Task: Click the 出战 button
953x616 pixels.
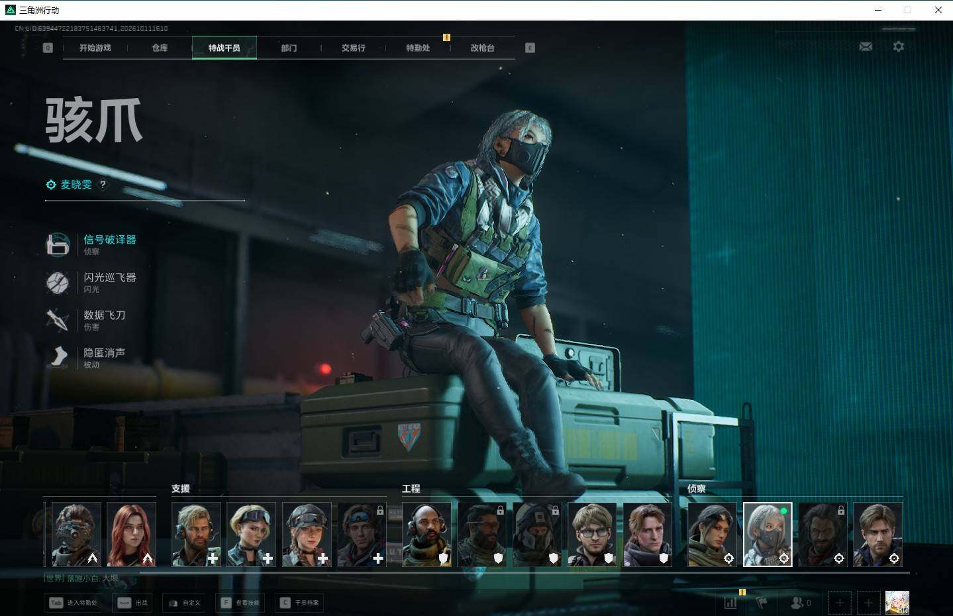Action: [x=132, y=603]
